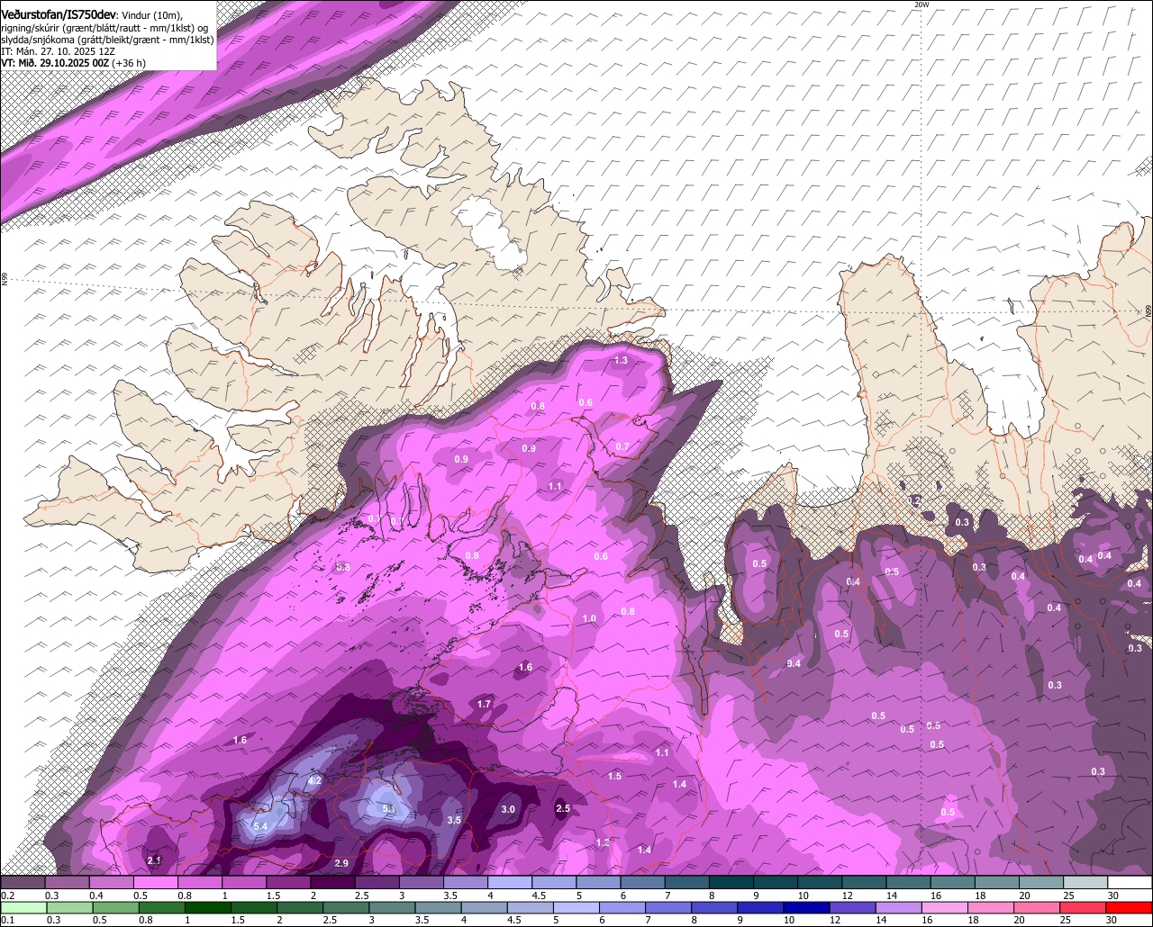Pick the light pink 16 lower legend swatch

(946, 907)
